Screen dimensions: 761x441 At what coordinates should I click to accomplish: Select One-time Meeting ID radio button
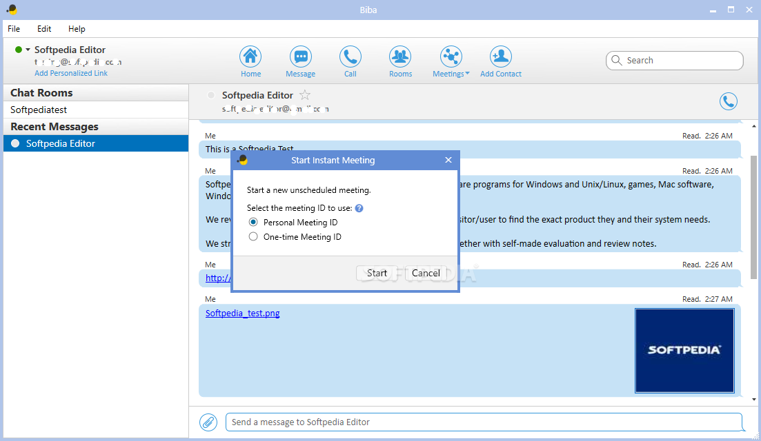253,236
